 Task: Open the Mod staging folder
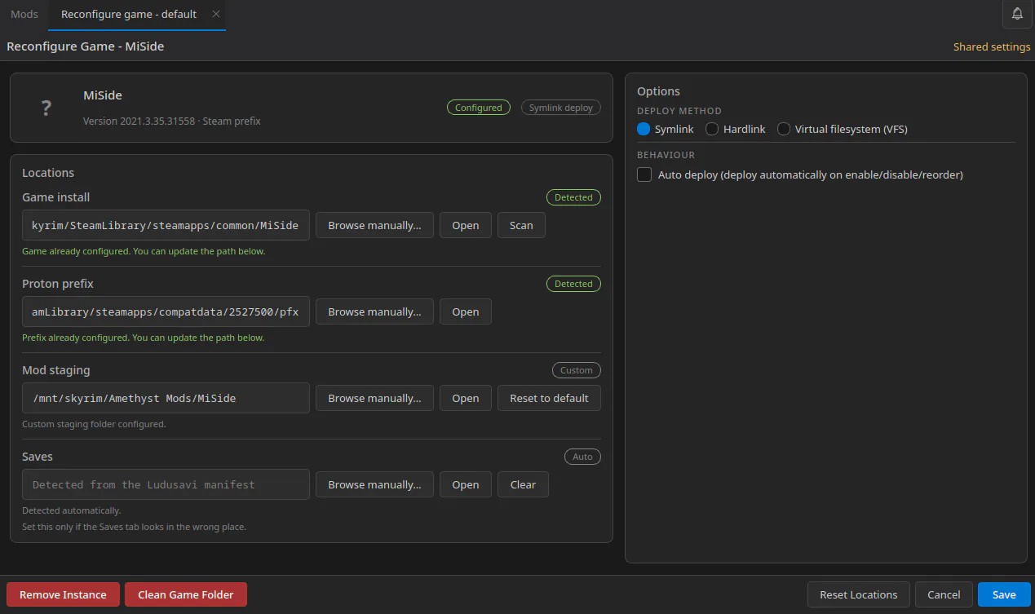pos(466,398)
